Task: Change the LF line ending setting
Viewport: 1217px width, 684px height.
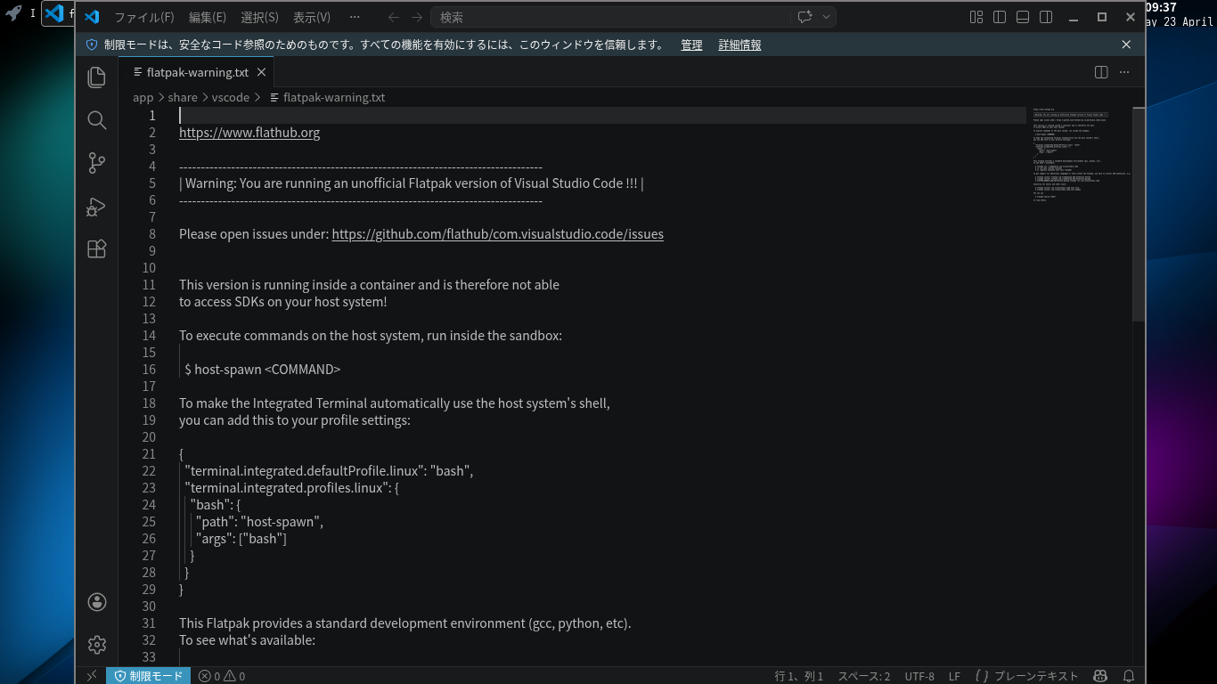Action: click(x=954, y=676)
